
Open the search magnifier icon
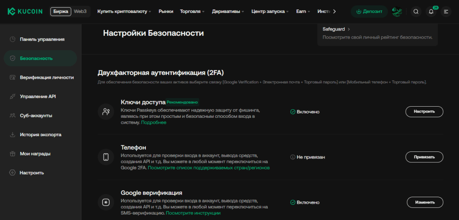pos(416,12)
